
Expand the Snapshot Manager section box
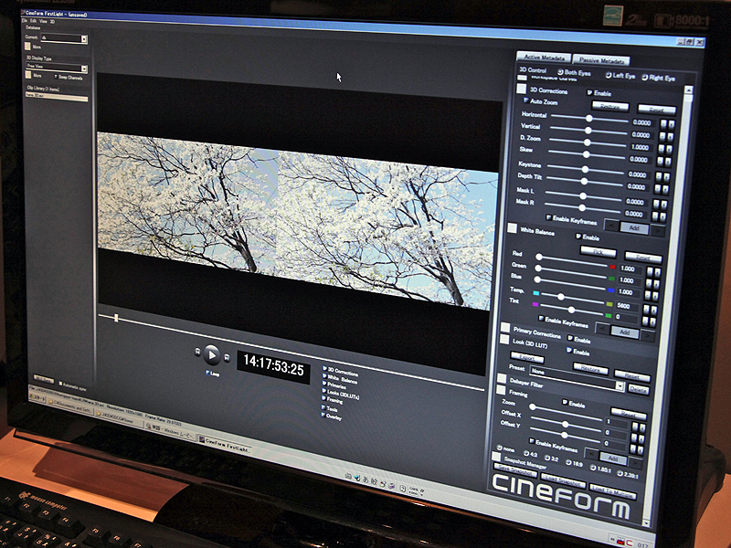tap(496, 457)
